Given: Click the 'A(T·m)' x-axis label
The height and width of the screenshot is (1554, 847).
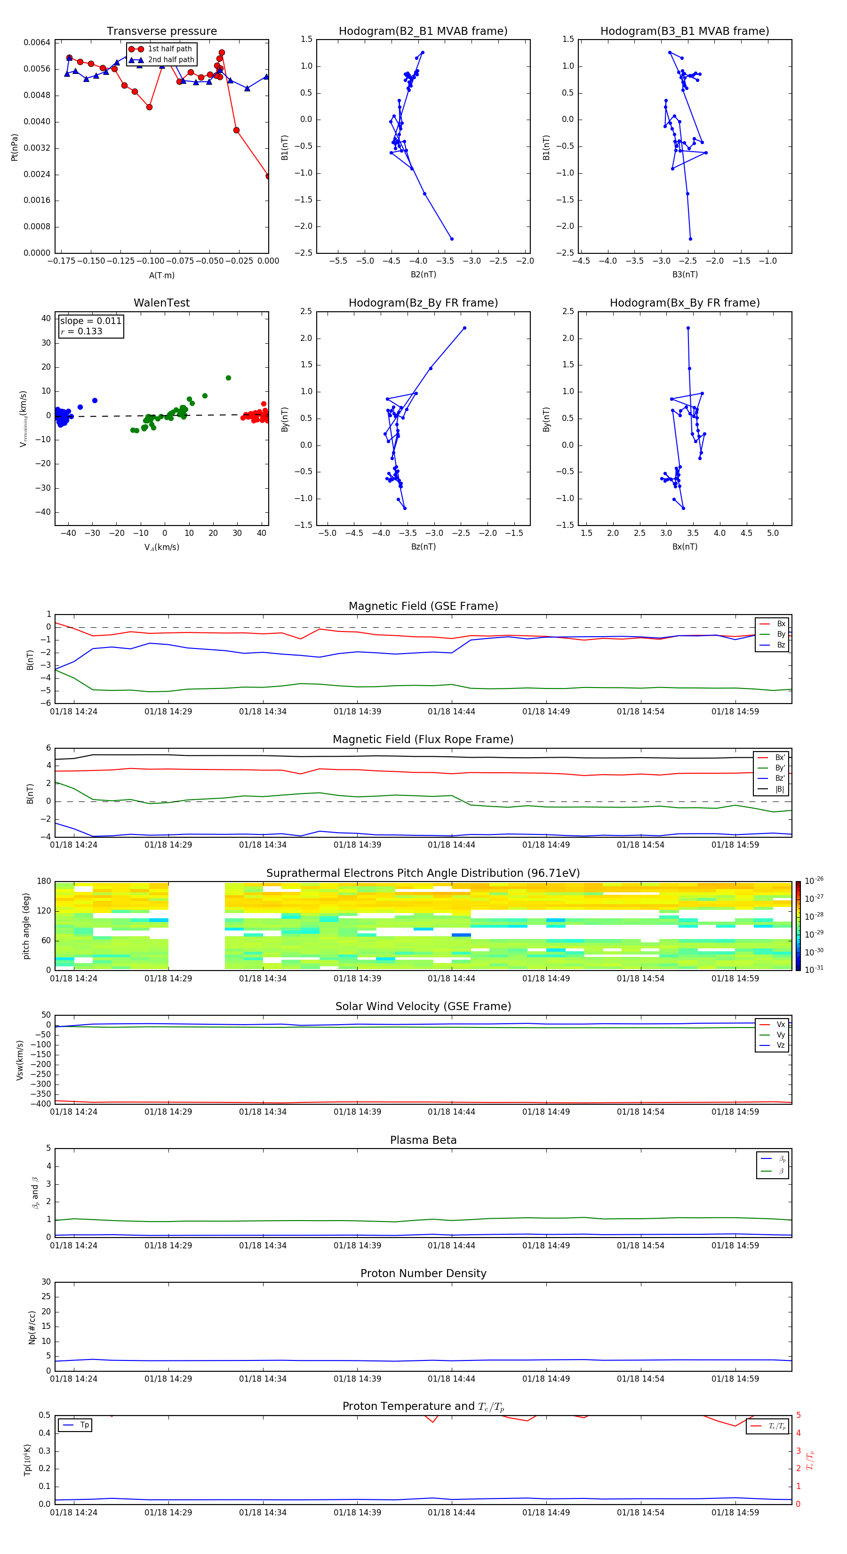Looking at the screenshot, I should (x=161, y=275).
